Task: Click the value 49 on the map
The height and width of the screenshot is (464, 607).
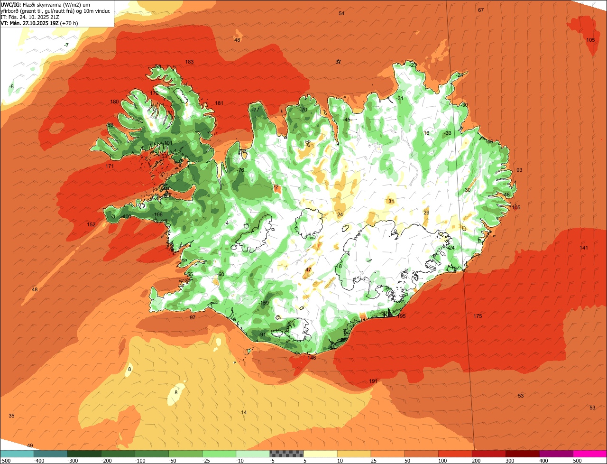Action: click(x=30, y=446)
